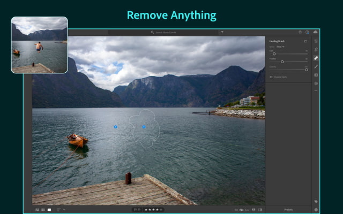343x214 pixels.
Task: Click the cloud sync status icon
Action: pyautogui.click(x=315, y=32)
